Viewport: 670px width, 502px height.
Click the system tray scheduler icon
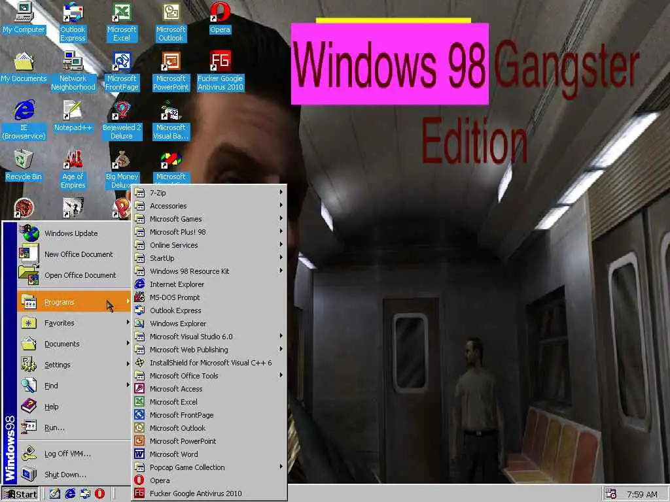coord(610,494)
